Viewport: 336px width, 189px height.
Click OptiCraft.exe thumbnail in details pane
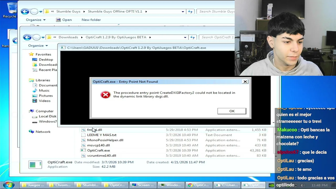[x=35, y=165]
